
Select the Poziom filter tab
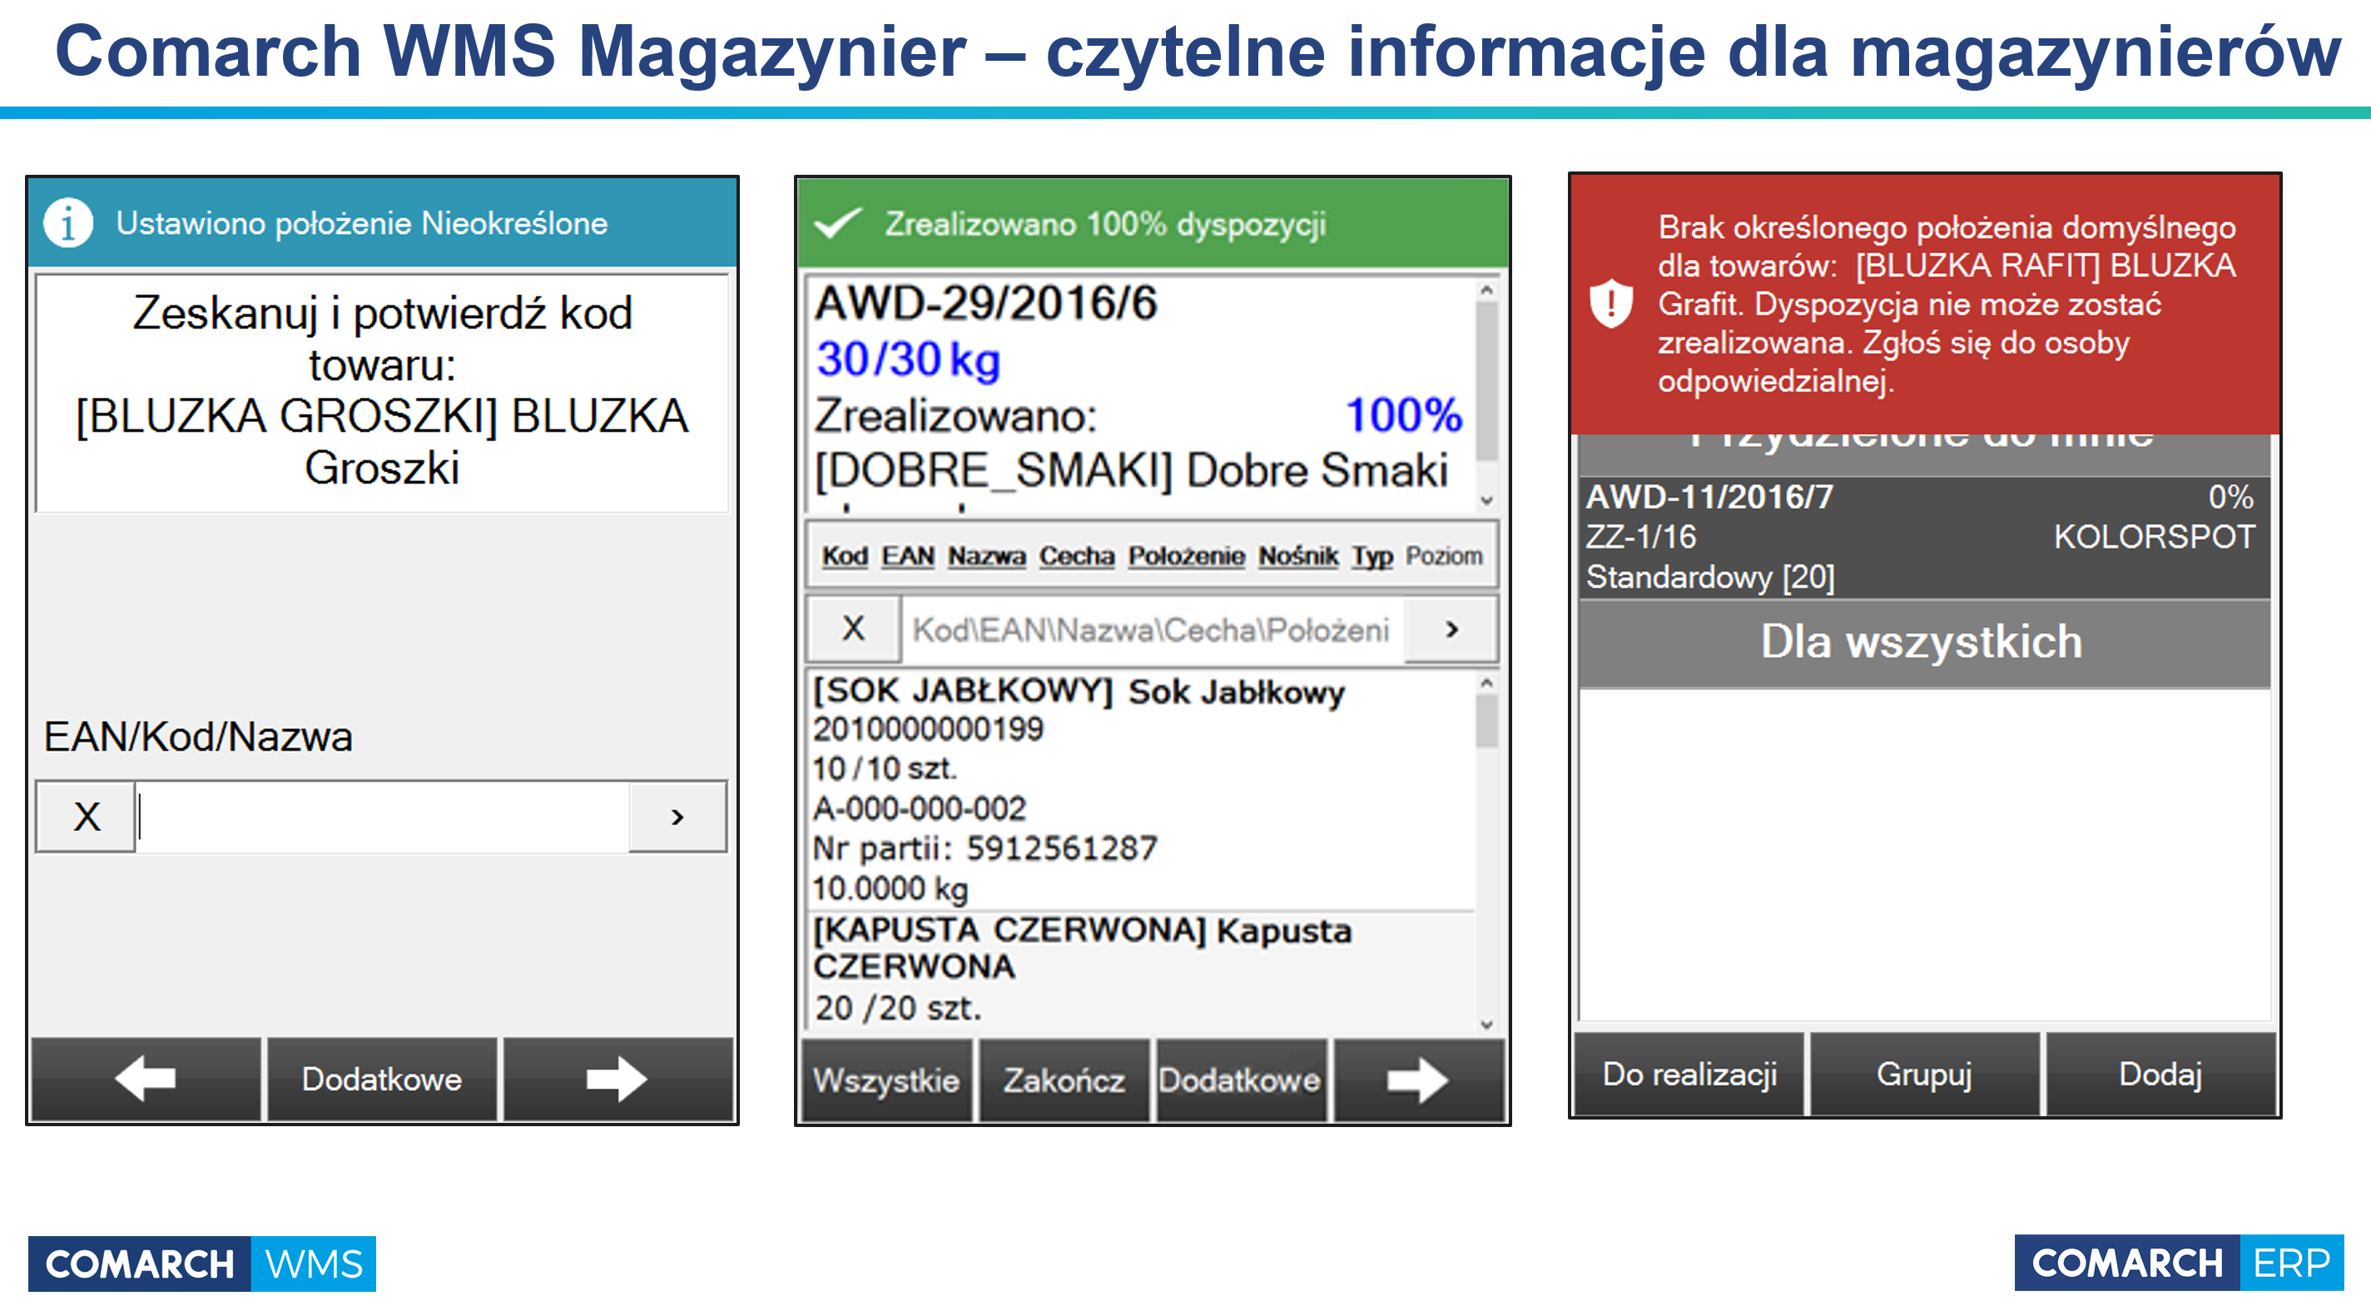1444,556
